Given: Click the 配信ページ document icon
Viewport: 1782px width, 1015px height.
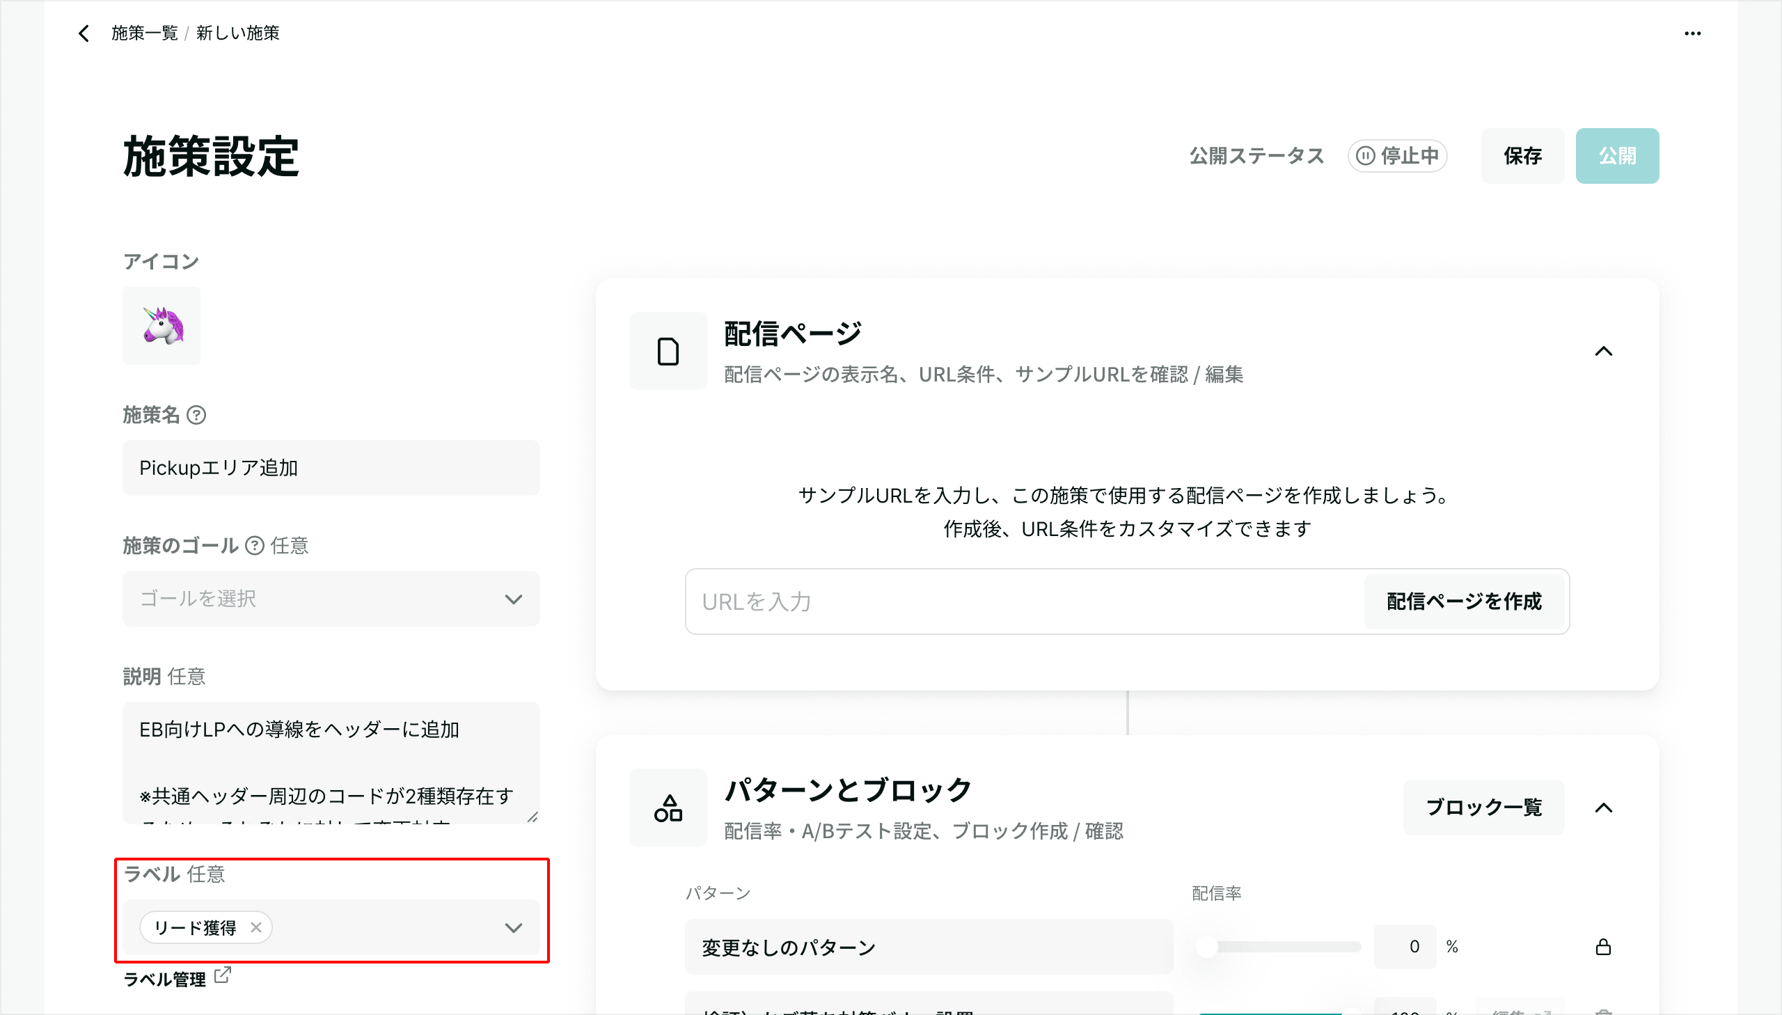Looking at the screenshot, I should click(668, 352).
